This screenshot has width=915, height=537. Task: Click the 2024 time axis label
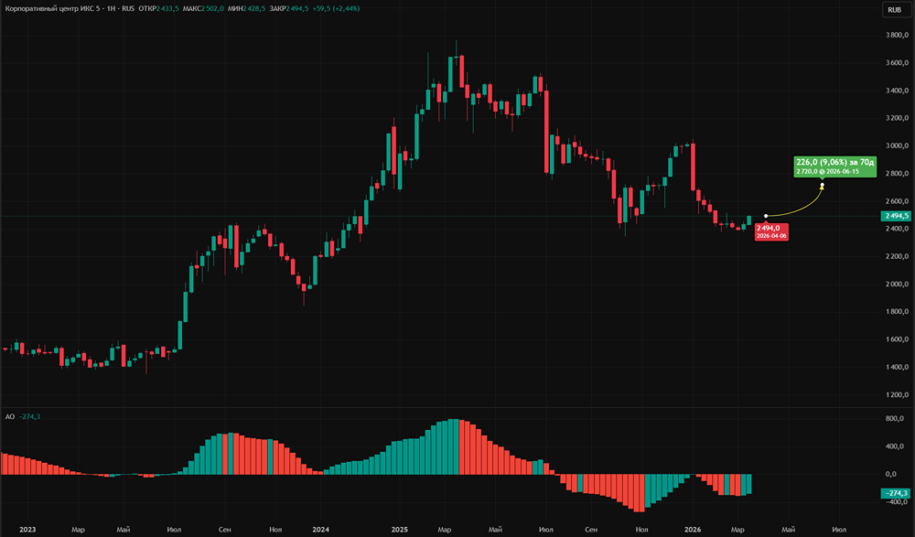[320, 530]
